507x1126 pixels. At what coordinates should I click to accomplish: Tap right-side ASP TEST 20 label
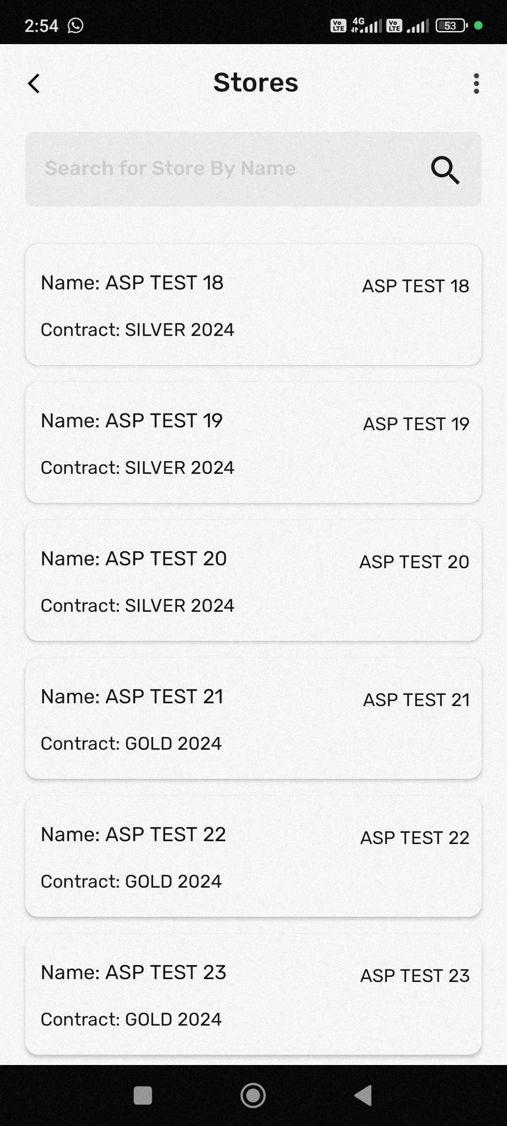(415, 562)
